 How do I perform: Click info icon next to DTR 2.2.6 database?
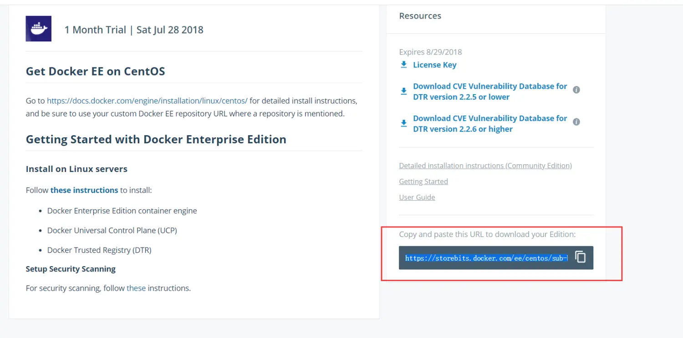(x=576, y=122)
